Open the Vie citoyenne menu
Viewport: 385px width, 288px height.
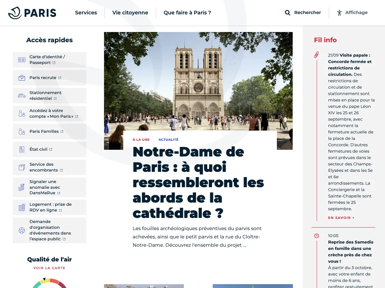point(130,13)
